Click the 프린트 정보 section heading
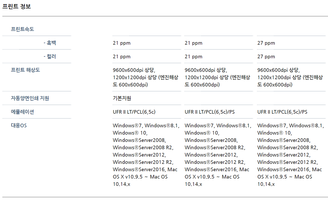 click(x=16, y=7)
